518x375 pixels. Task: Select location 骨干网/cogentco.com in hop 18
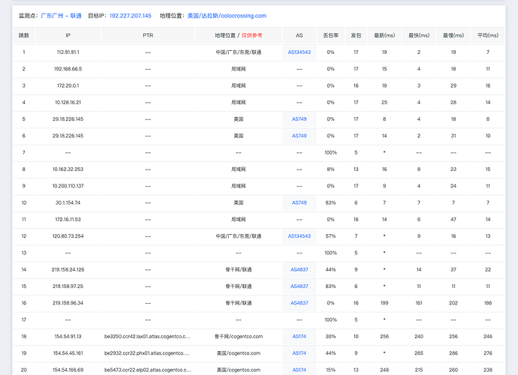(x=239, y=337)
